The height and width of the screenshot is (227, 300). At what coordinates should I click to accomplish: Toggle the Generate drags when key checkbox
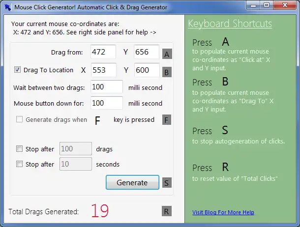click(x=19, y=119)
